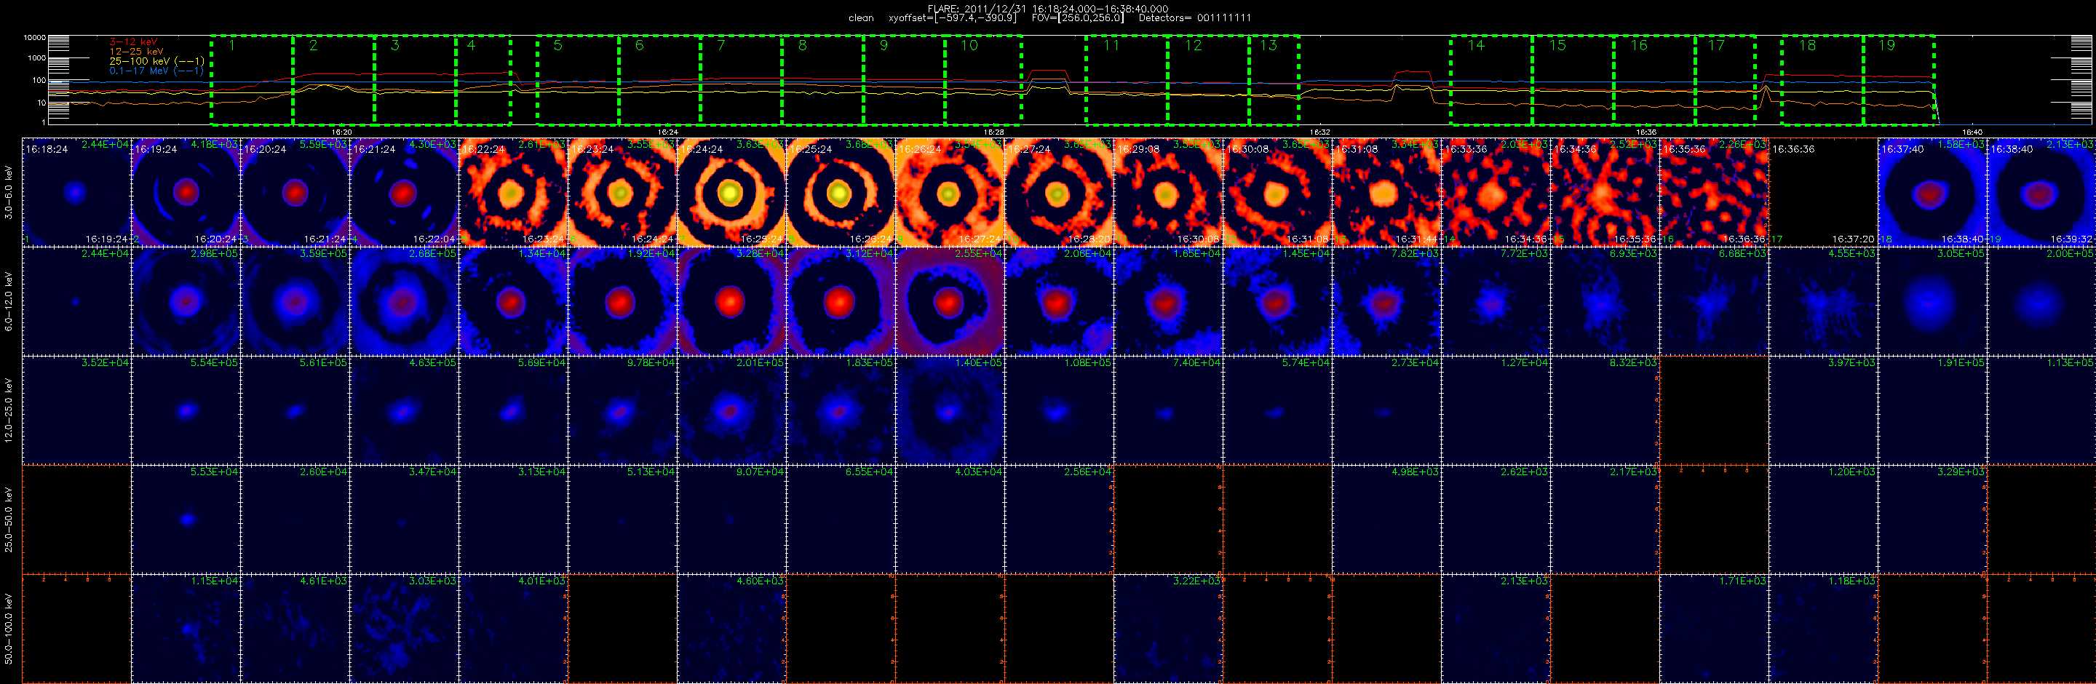The height and width of the screenshot is (684, 2096).
Task: Click the flux value 4.61E+03
Action: click(x=323, y=581)
